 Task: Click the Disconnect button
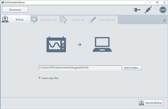point(15,10)
